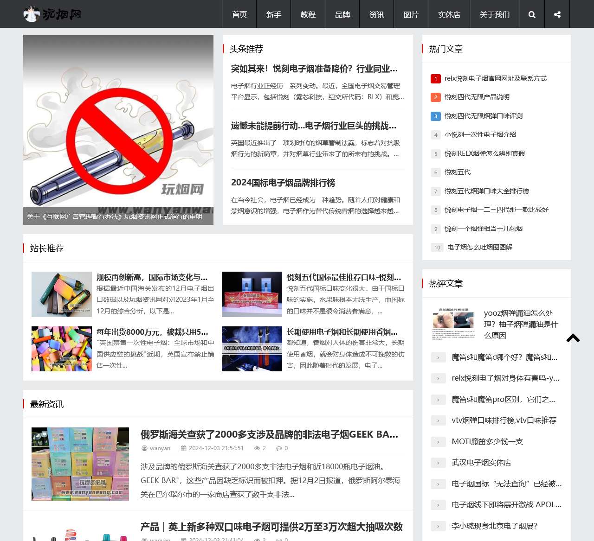Open thumbnail for 长期使用电子烟和长期使用香烟 article
Image resolution: width=594 pixels, height=541 pixels.
252,349
